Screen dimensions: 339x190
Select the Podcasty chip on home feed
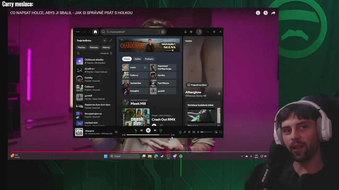pyautogui.click(x=149, y=59)
